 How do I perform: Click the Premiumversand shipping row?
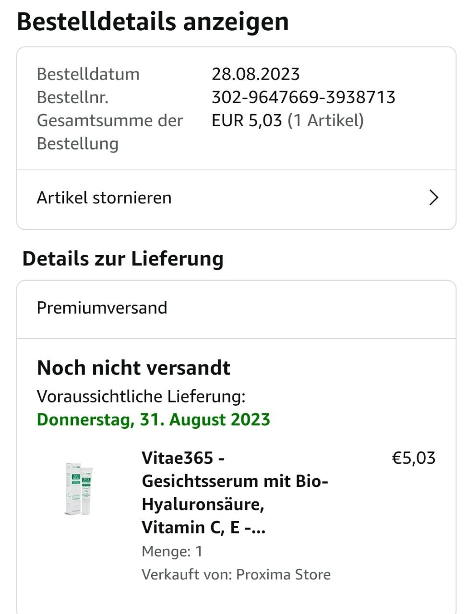[x=102, y=308]
